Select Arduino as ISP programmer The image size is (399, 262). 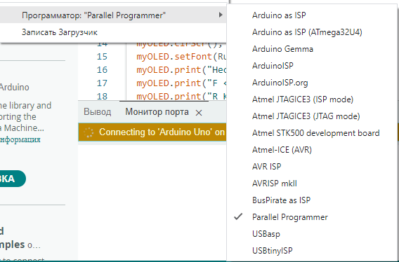(313, 15)
